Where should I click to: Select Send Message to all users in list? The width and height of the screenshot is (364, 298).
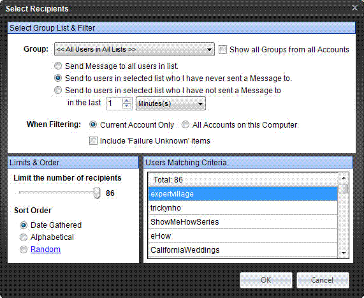click(x=58, y=66)
